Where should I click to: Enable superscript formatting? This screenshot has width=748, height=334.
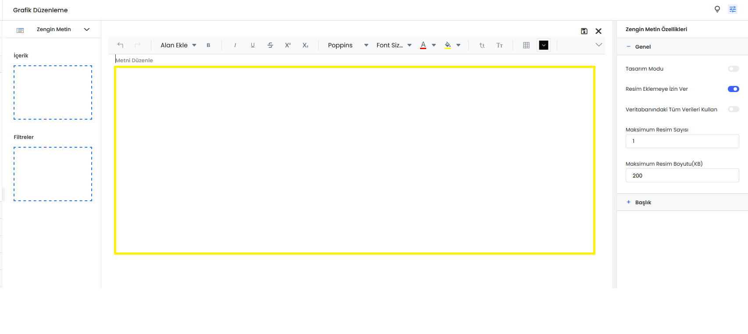(x=288, y=45)
